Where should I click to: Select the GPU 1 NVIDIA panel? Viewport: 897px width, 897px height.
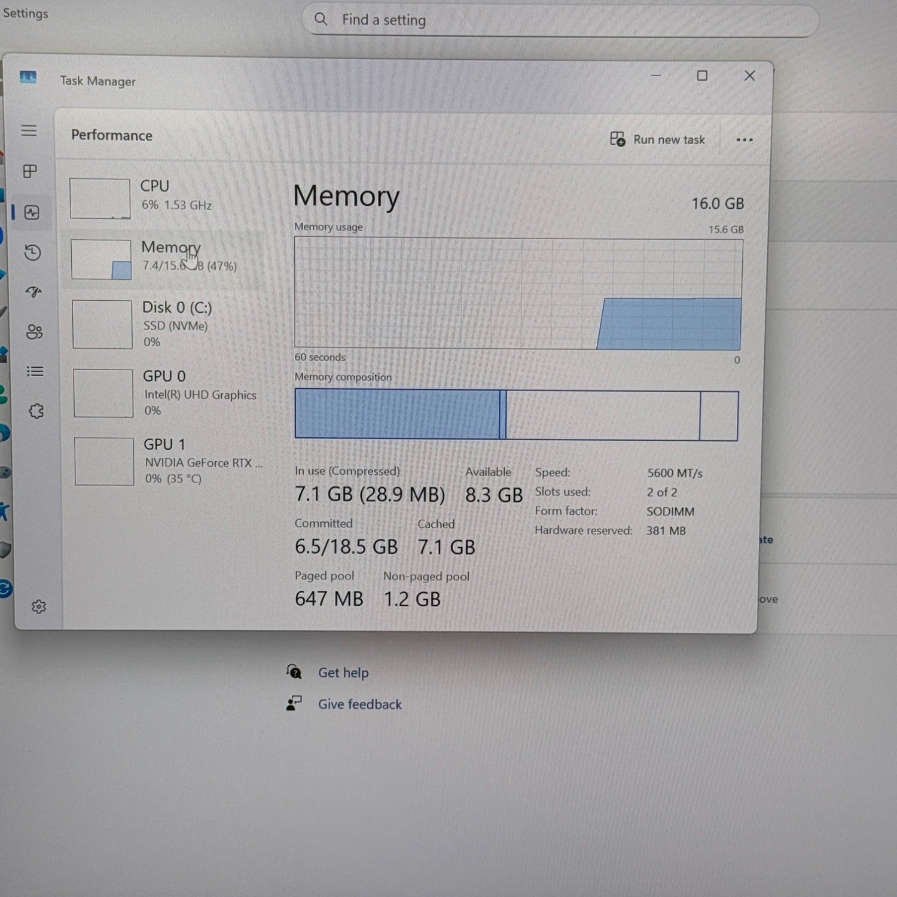[x=167, y=460]
